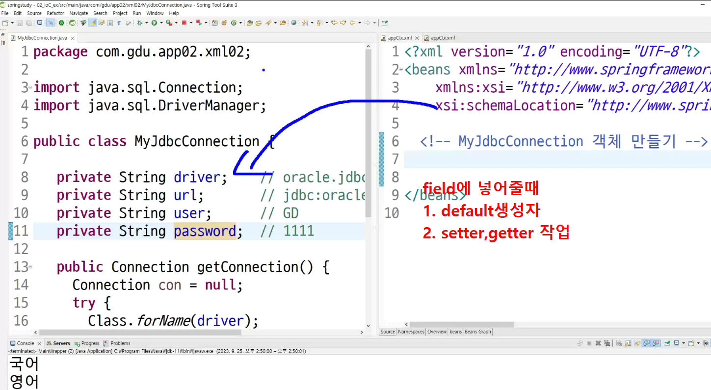Open the Search menu
This screenshot has height=390, width=711.
click(x=100, y=13)
